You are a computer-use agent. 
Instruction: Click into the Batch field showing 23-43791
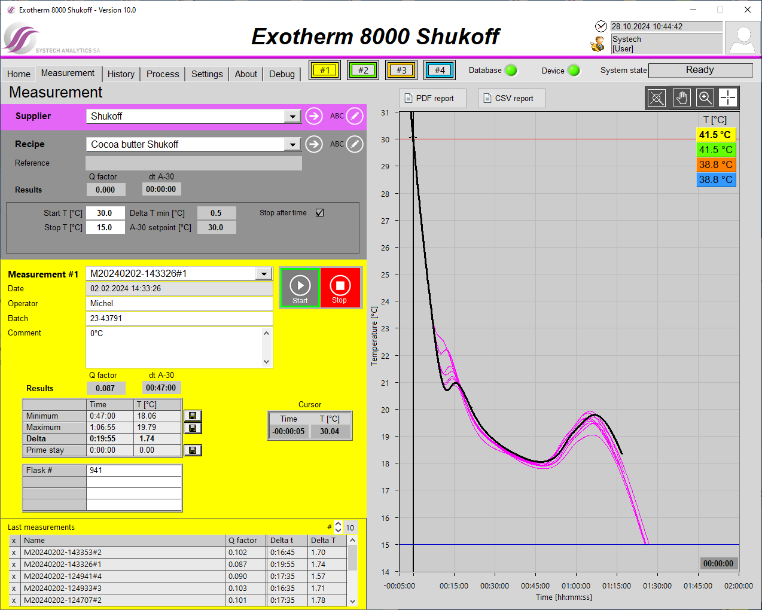pos(179,319)
